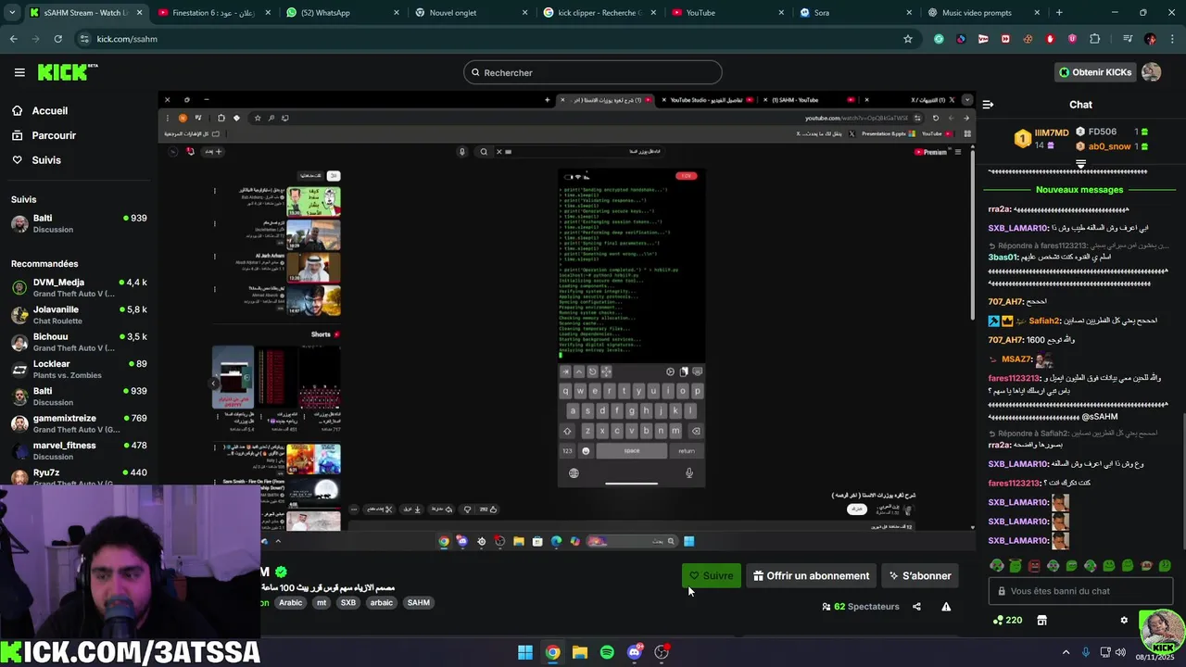1186x667 pixels.
Task: Select the SXB tag
Action: click(348, 602)
